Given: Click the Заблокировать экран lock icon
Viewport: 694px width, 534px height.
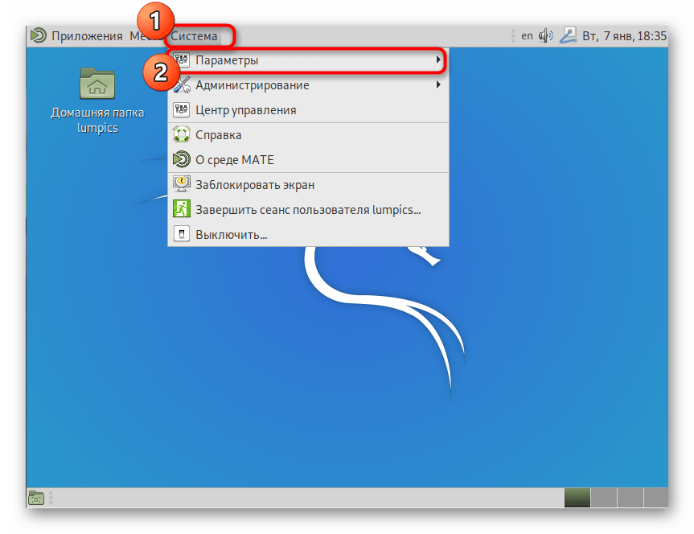Looking at the screenshot, I should (x=182, y=185).
